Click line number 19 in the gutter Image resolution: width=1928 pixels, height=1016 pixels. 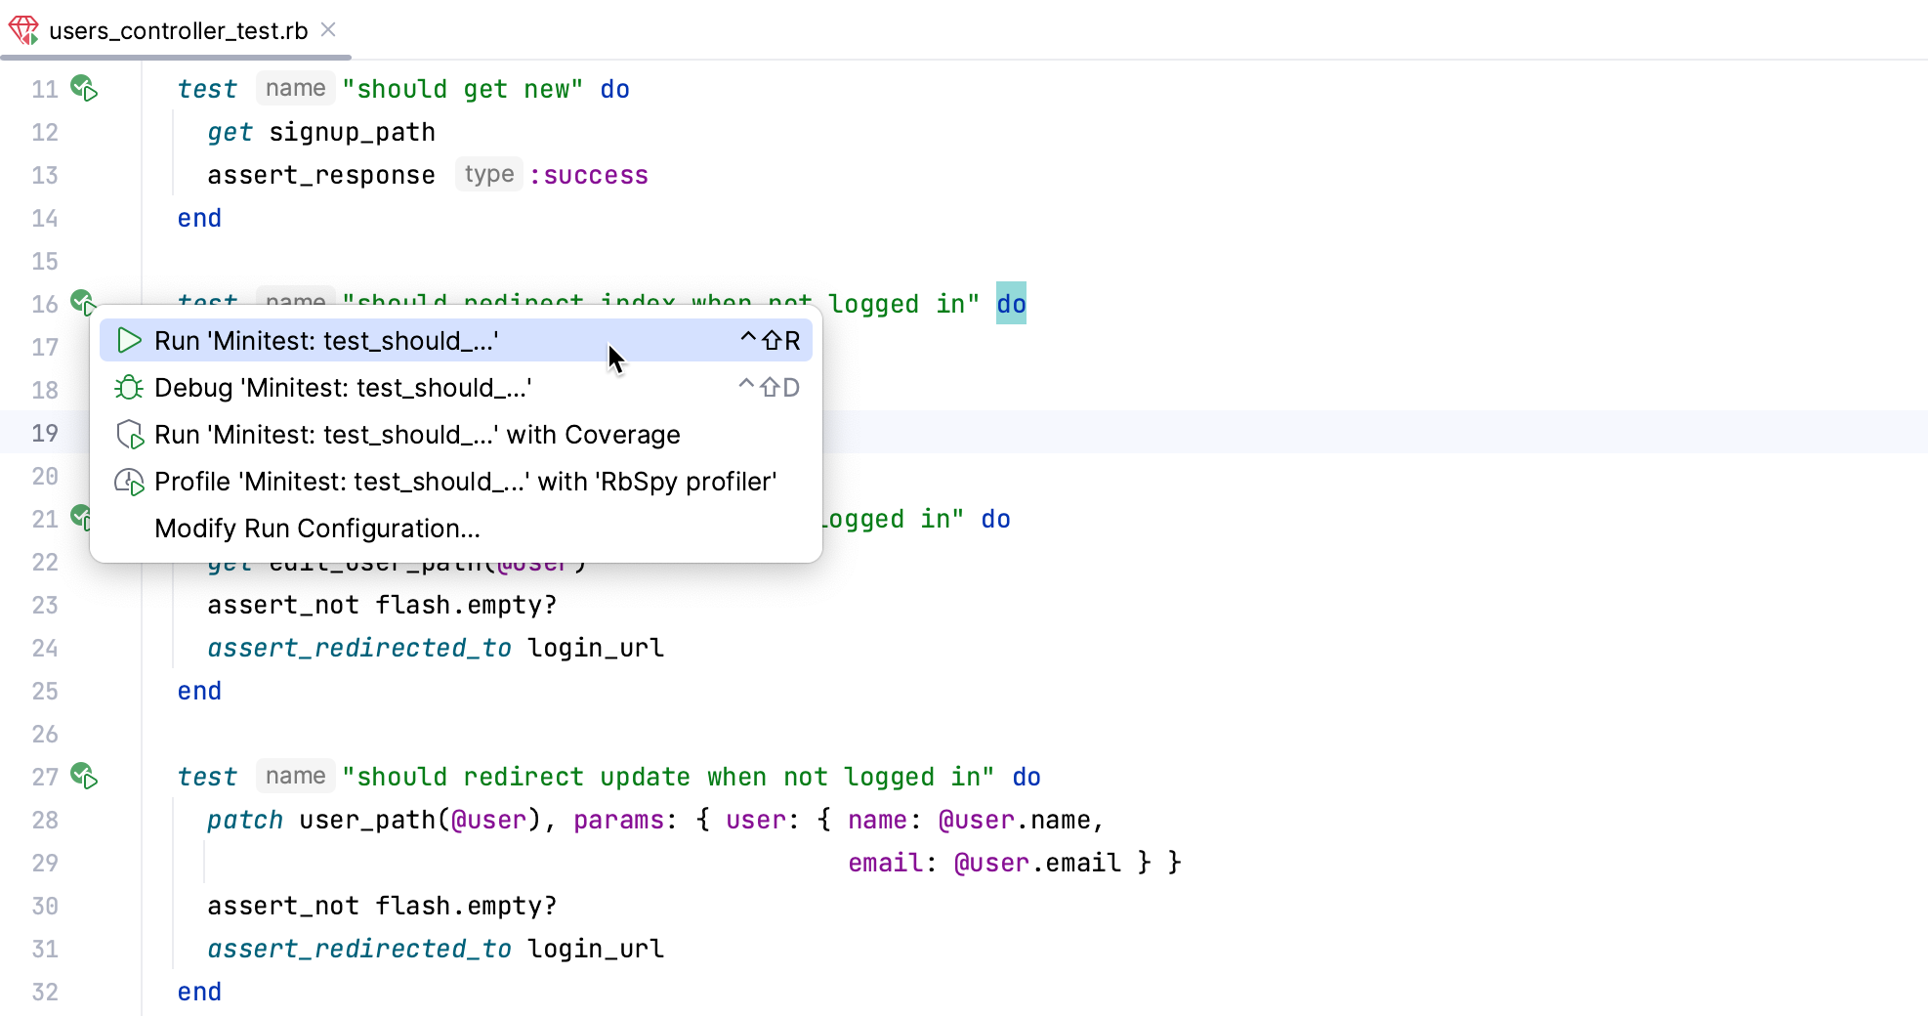[x=45, y=433]
